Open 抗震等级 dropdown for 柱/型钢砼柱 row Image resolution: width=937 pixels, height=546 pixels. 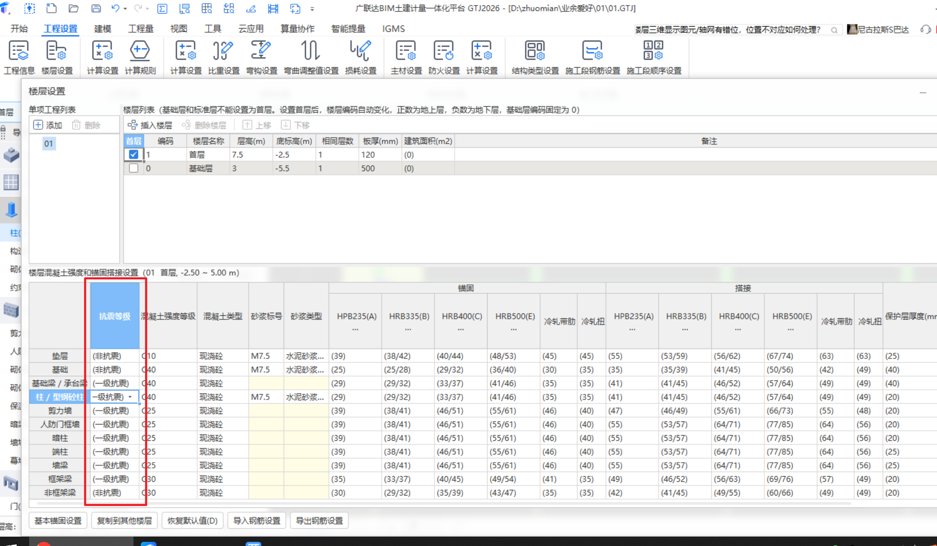[x=130, y=397]
